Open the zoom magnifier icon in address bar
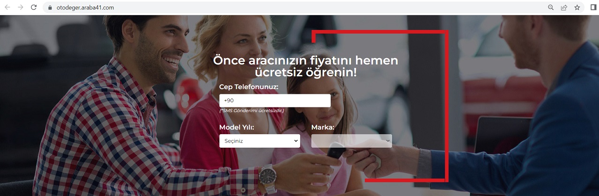 tap(551, 8)
